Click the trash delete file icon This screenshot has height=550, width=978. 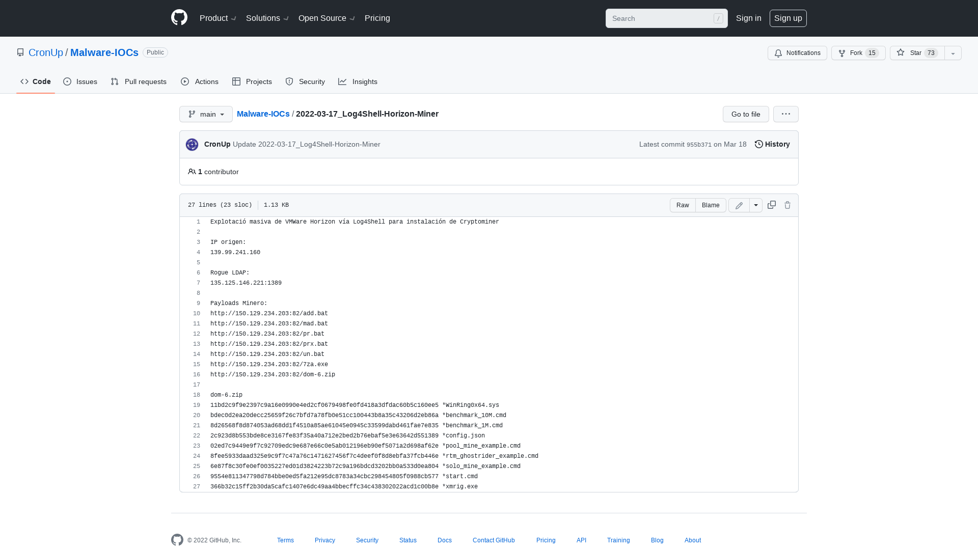787,205
